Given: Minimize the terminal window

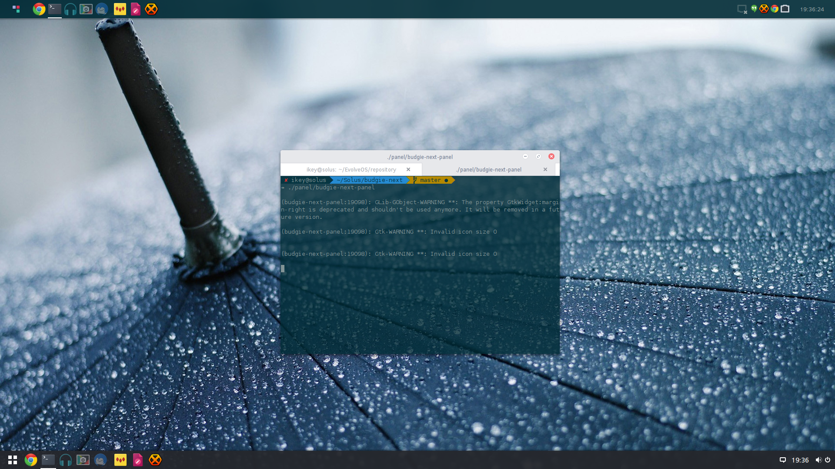Looking at the screenshot, I should pyautogui.click(x=525, y=156).
